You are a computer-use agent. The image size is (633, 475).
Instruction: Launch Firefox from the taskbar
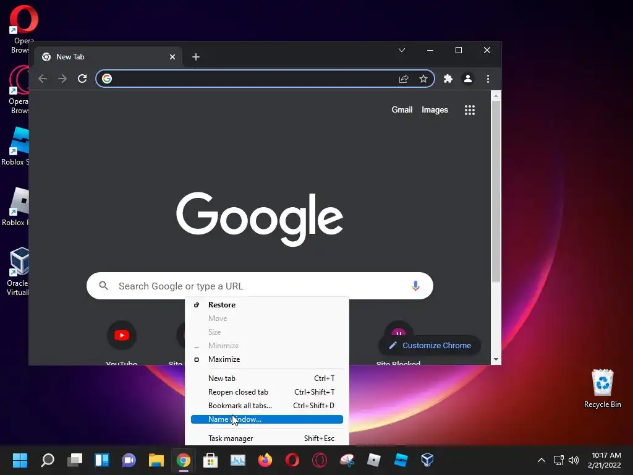(x=265, y=460)
